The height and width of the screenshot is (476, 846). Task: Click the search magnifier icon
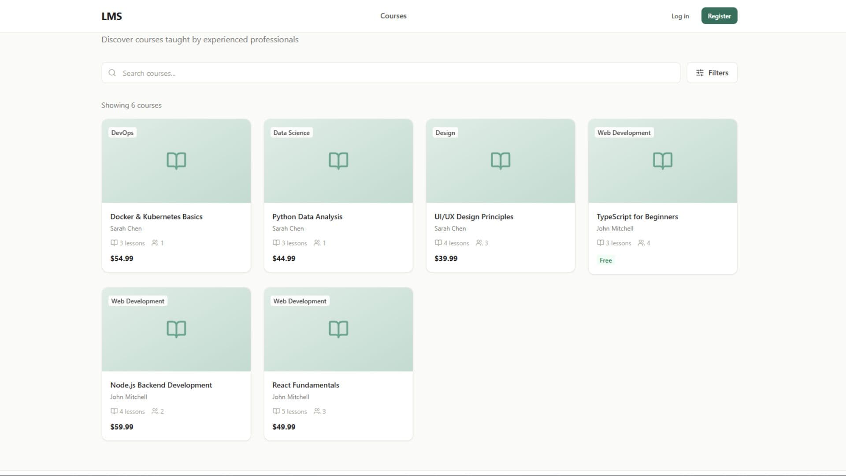click(112, 73)
